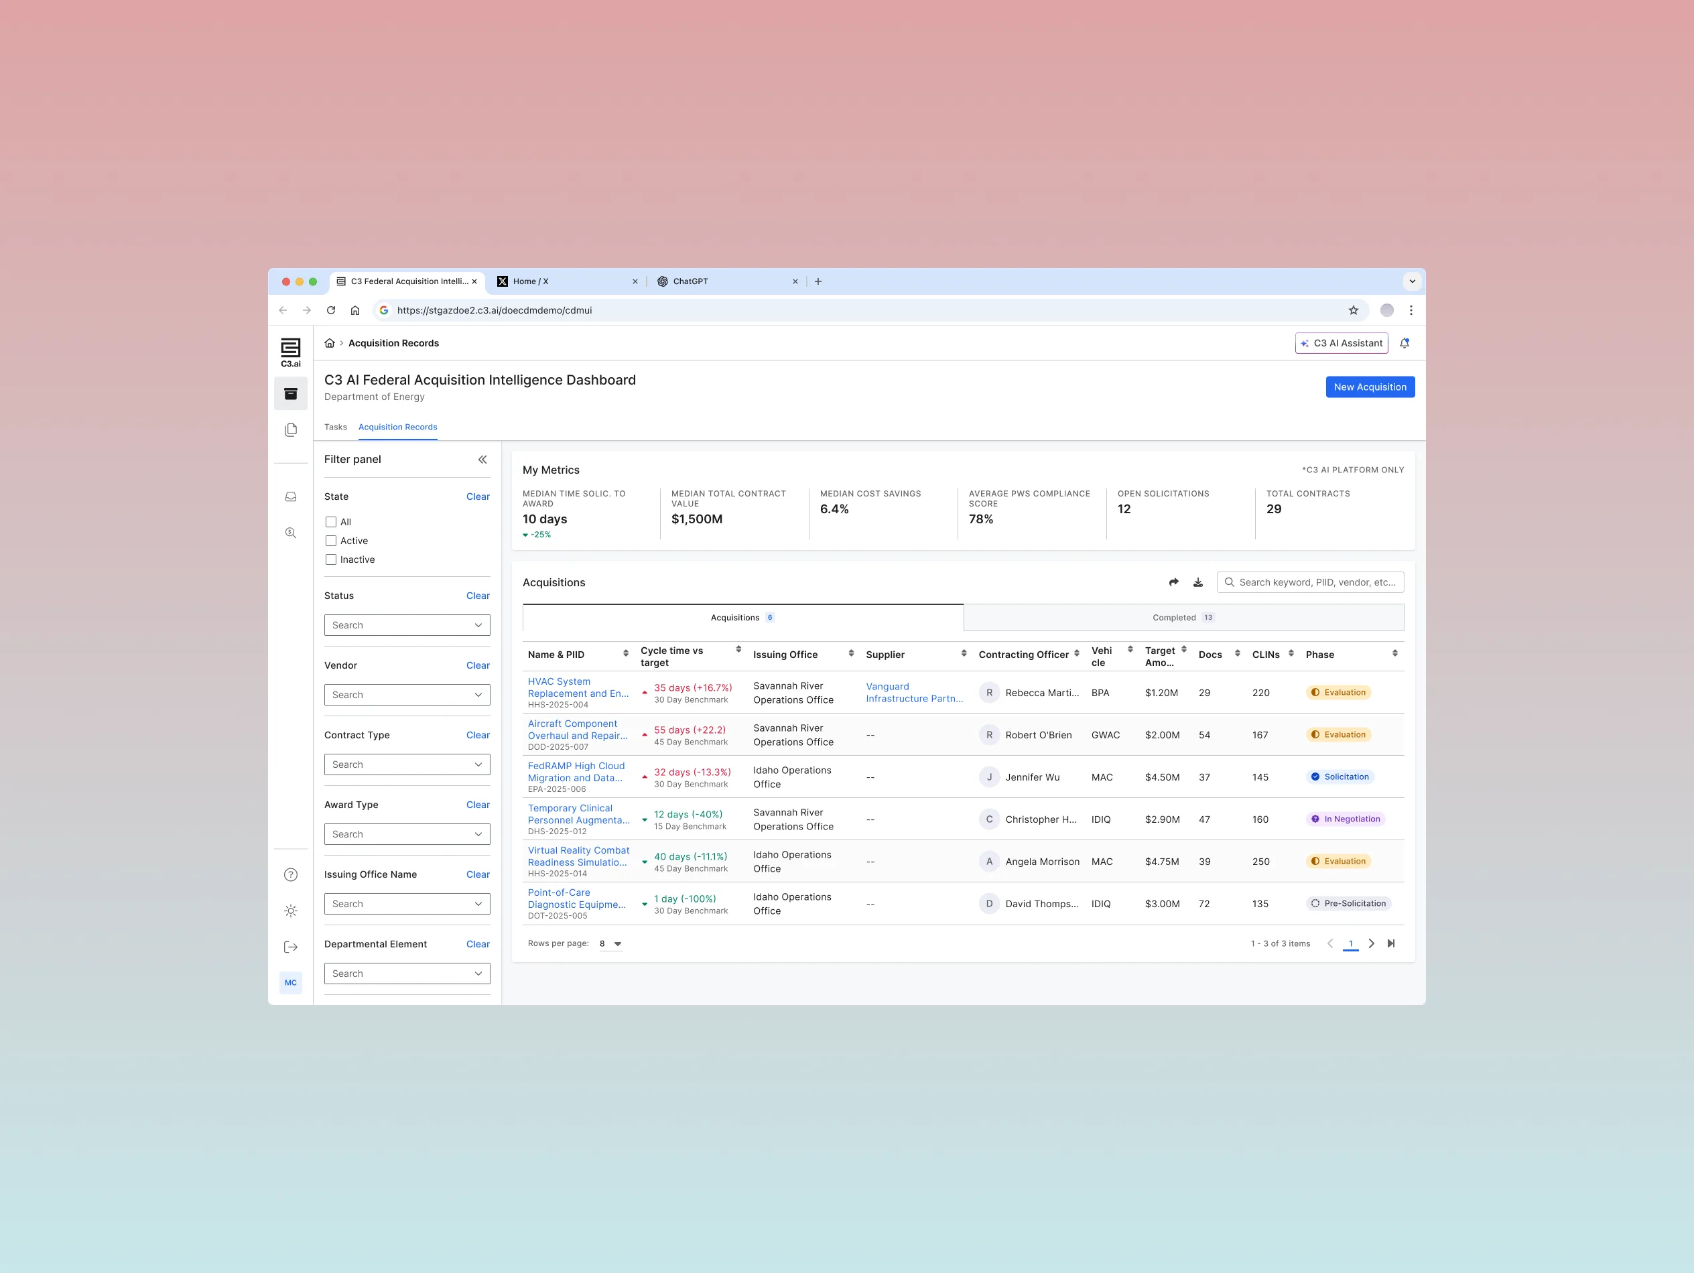Open the search magnifier sidebar icon
Image resolution: width=1694 pixels, height=1273 pixels.
291,533
